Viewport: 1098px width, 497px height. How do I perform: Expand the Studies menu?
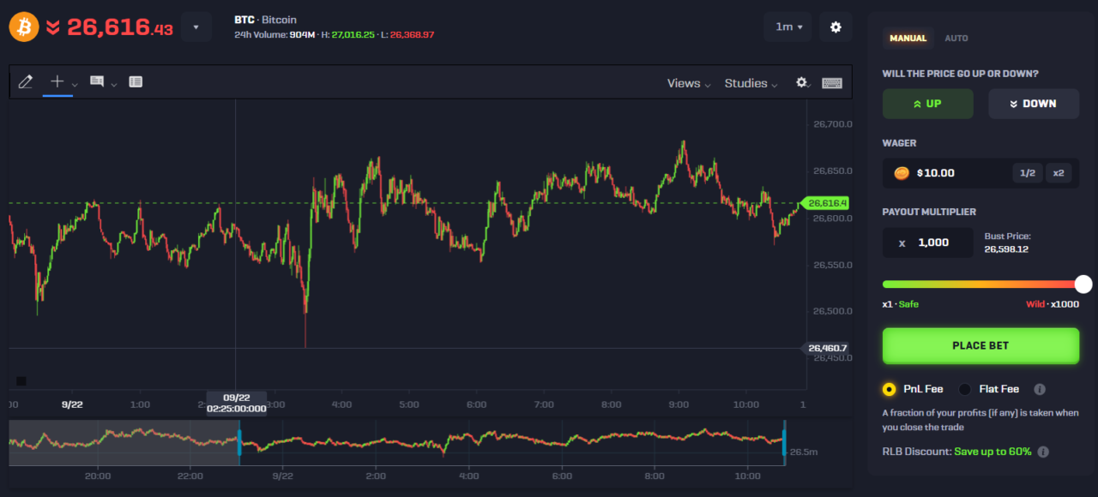coord(745,83)
